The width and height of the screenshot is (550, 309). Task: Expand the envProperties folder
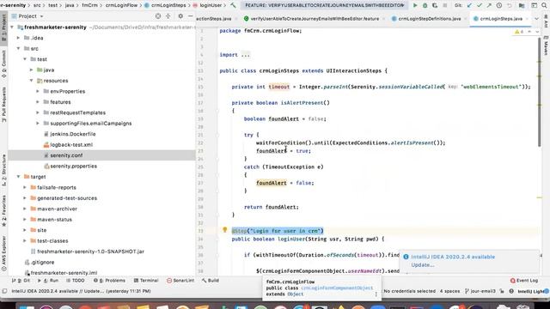tap(38, 91)
